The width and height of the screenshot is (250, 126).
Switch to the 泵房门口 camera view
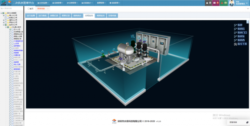click(241, 33)
